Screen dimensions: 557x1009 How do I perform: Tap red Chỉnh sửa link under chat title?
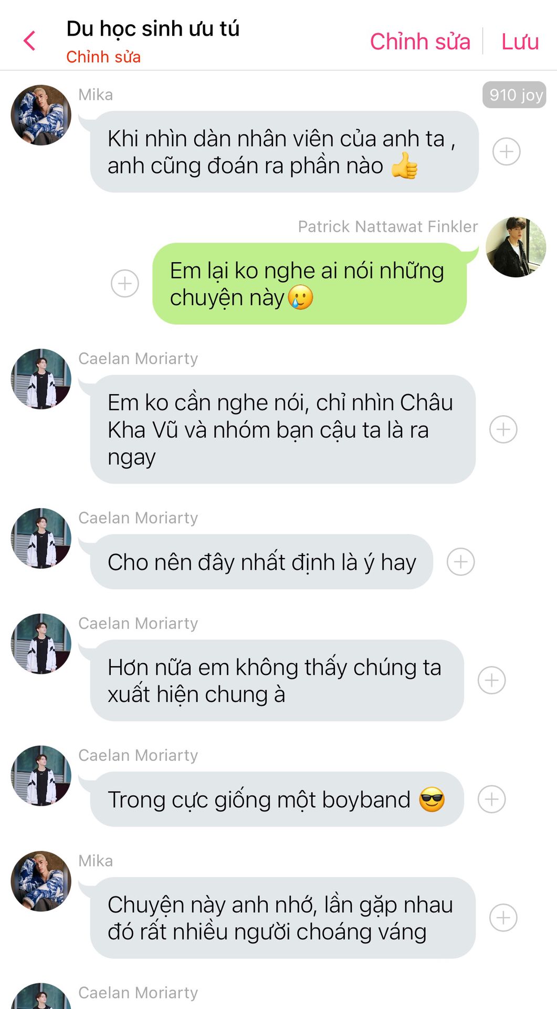103,57
